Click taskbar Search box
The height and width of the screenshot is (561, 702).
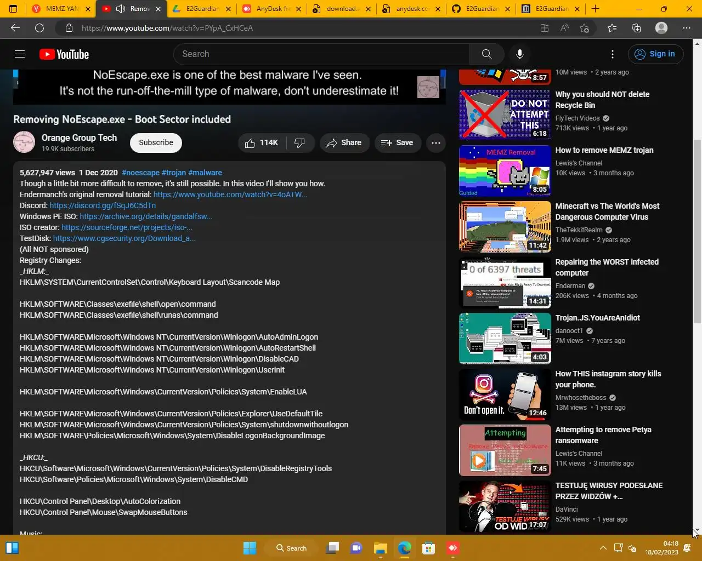coord(291,548)
